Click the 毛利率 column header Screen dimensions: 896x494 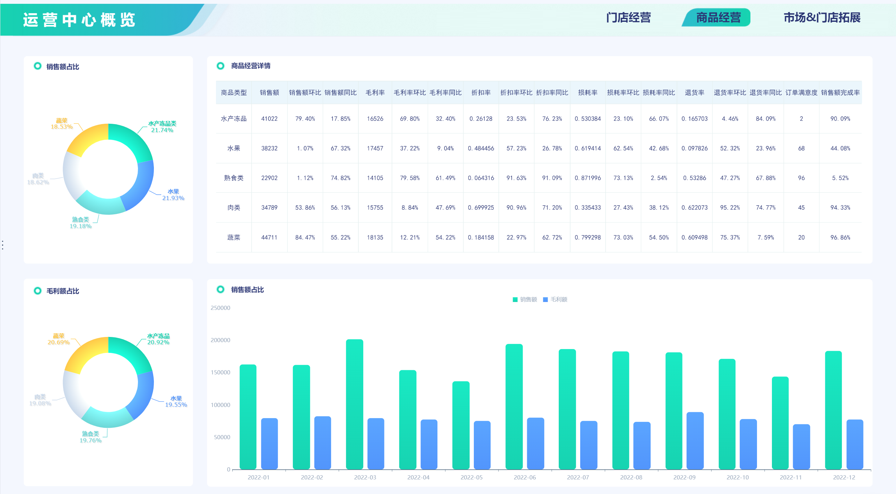click(375, 93)
